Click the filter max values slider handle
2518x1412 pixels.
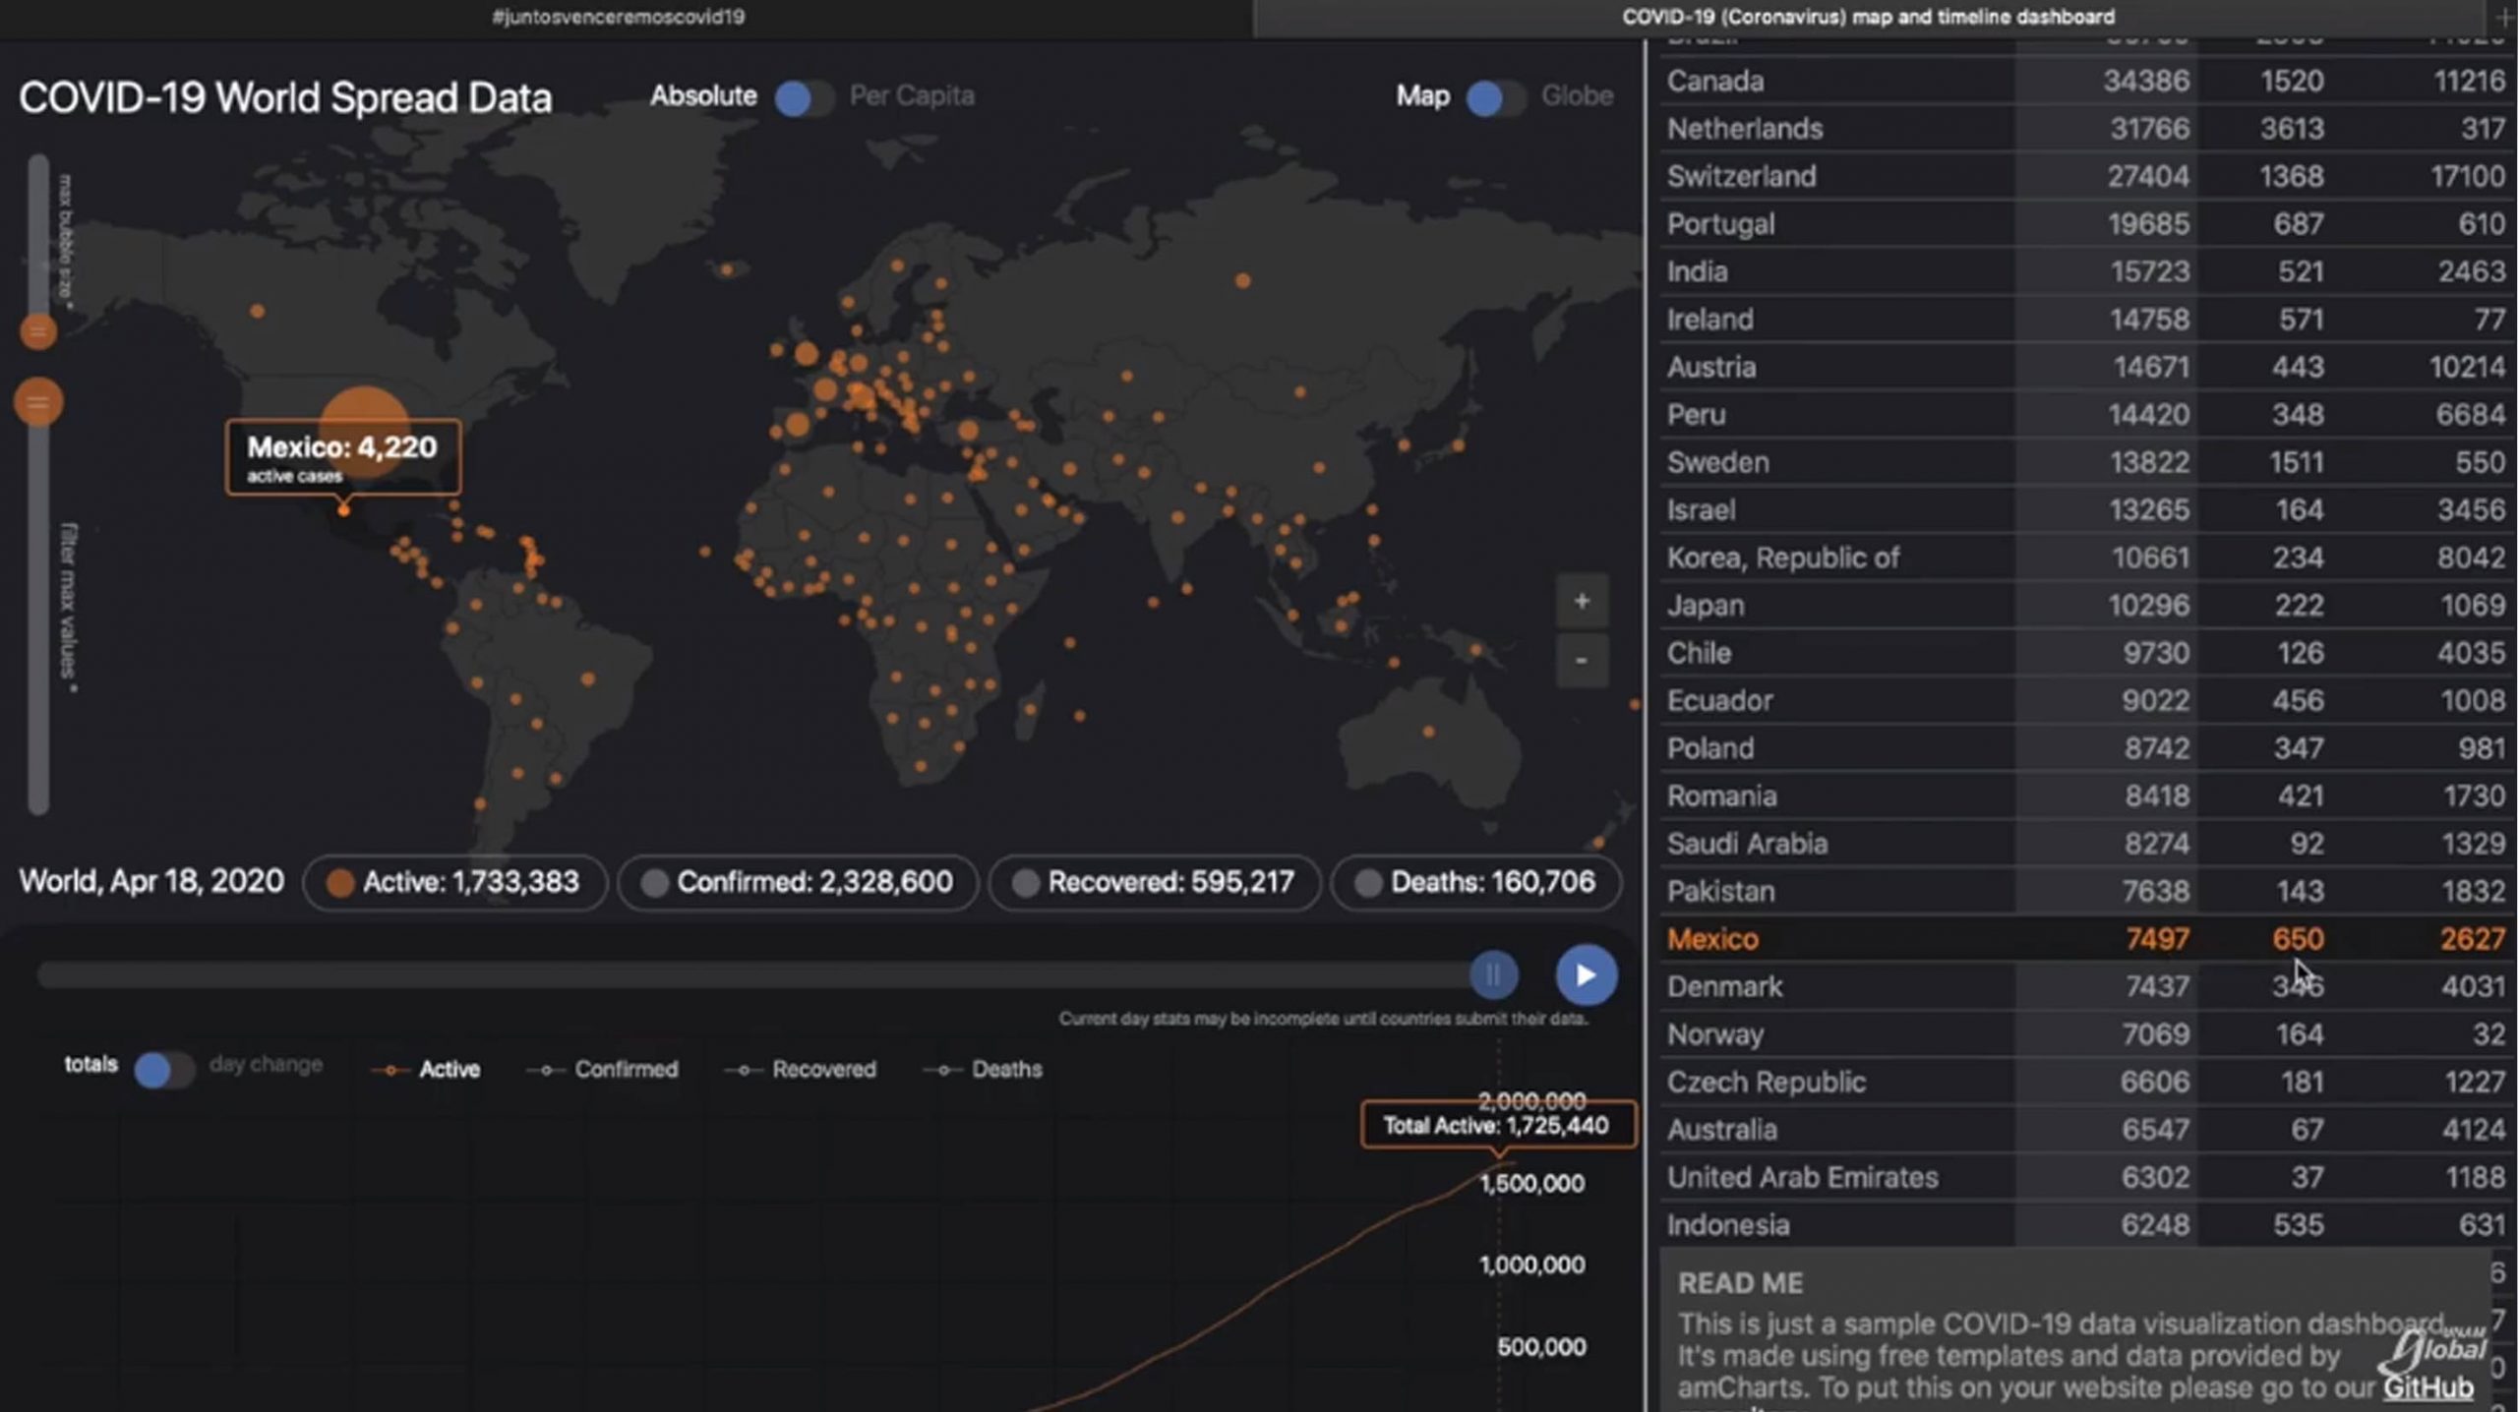38,402
